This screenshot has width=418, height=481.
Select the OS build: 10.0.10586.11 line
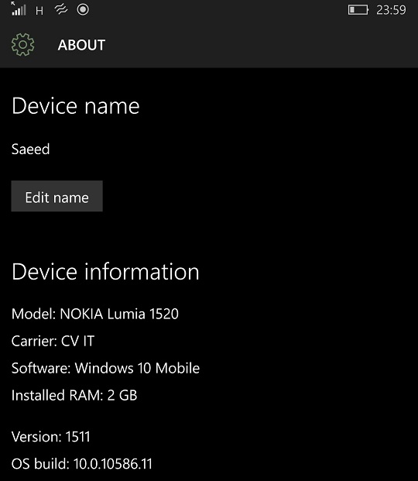click(82, 463)
